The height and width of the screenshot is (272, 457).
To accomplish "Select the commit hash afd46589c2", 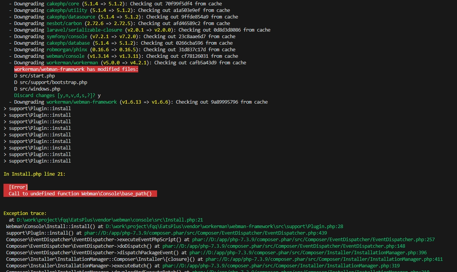I will (187, 24).
